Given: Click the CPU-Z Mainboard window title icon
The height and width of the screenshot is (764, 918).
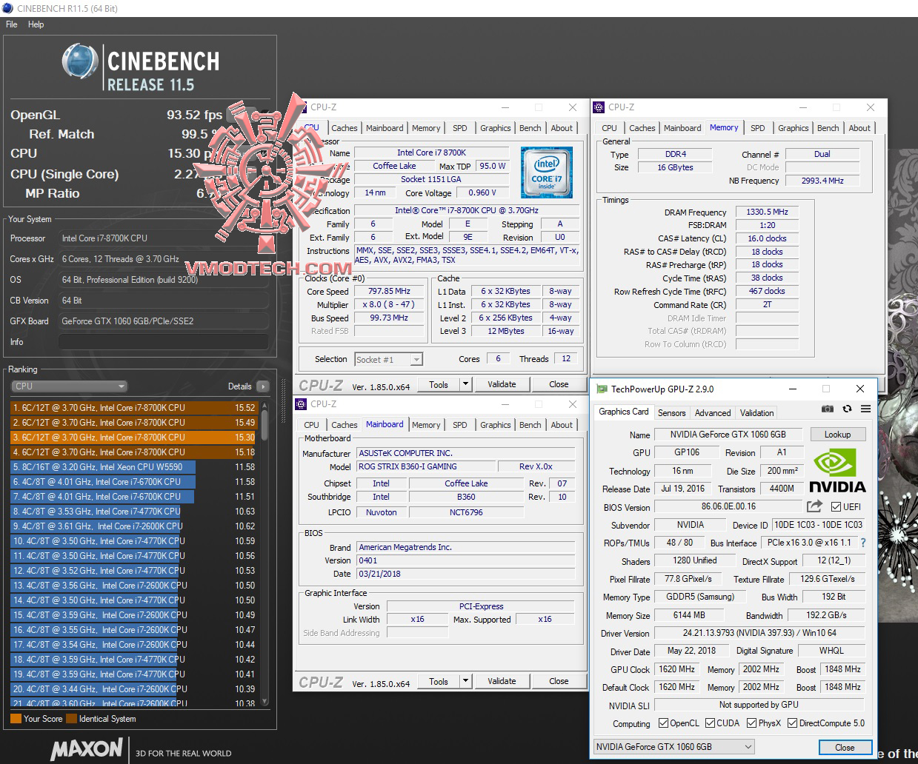Looking at the screenshot, I should pos(302,404).
